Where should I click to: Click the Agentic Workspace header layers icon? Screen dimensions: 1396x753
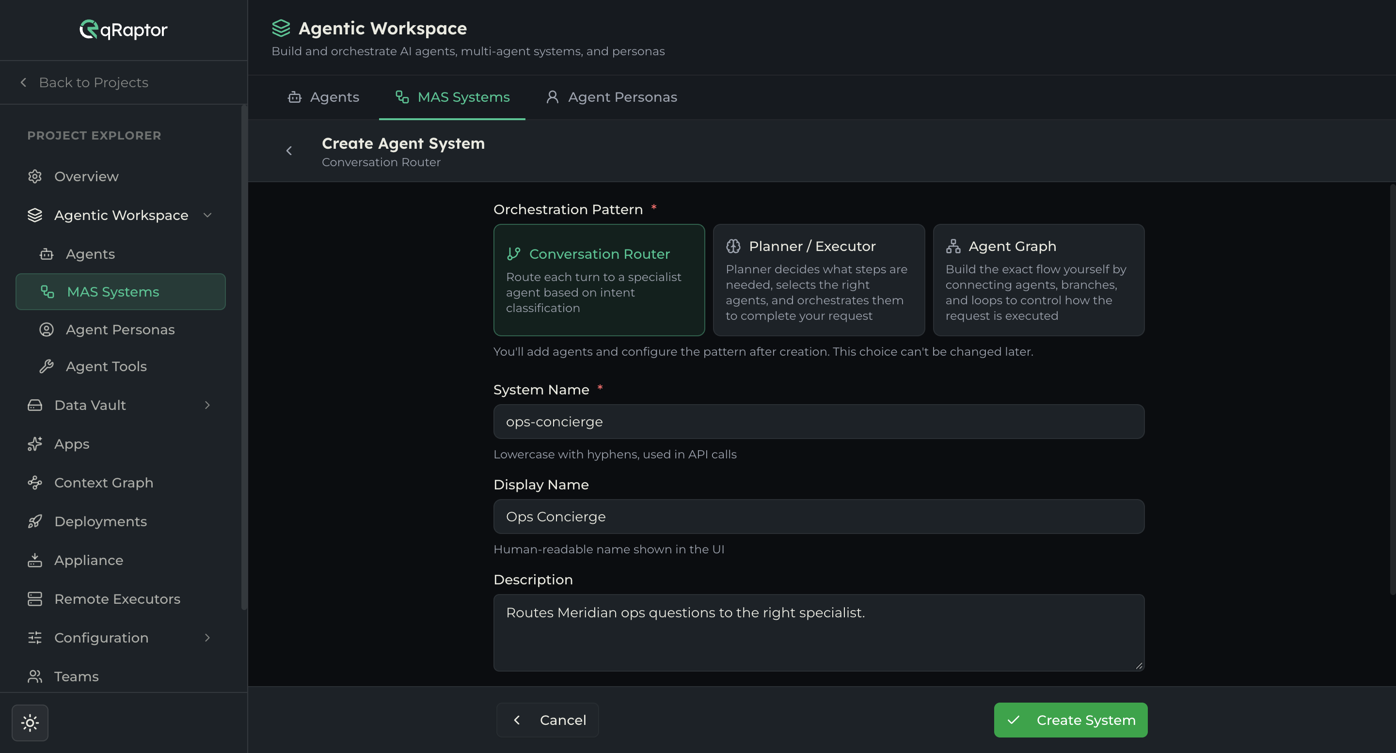[x=281, y=28]
